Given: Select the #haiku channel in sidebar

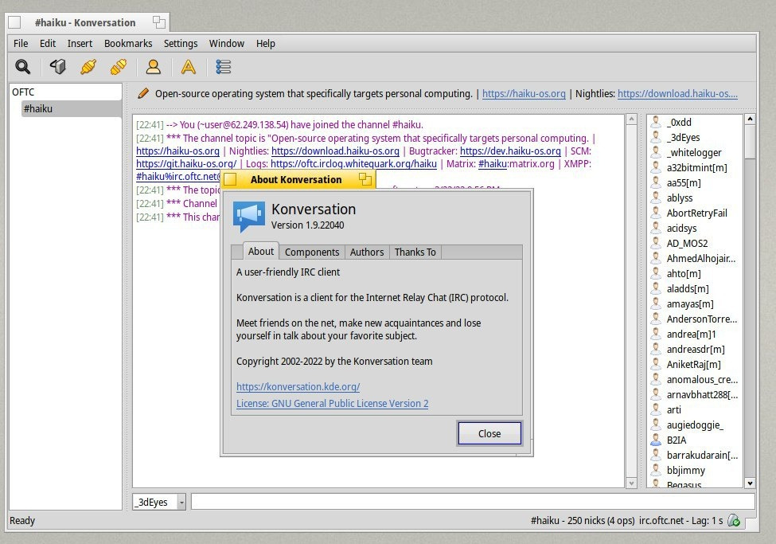Looking at the screenshot, I should pos(72,108).
